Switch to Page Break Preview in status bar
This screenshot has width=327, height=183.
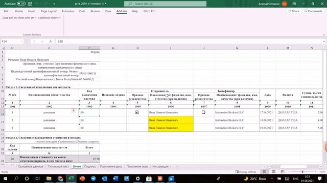[x=283, y=172]
